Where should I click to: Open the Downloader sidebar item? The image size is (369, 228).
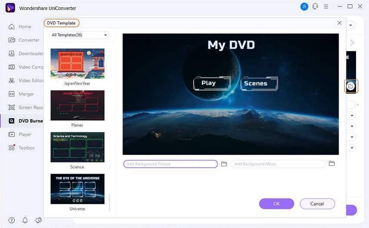click(26, 54)
